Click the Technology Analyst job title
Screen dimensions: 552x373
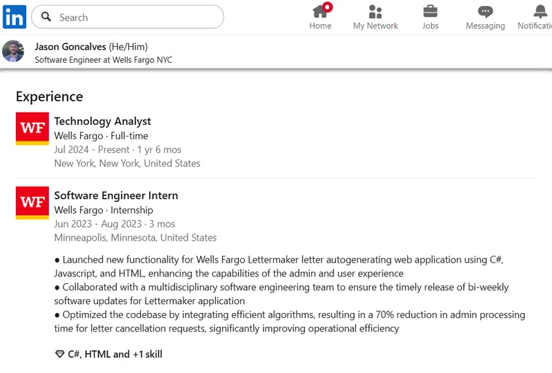pyautogui.click(x=102, y=121)
